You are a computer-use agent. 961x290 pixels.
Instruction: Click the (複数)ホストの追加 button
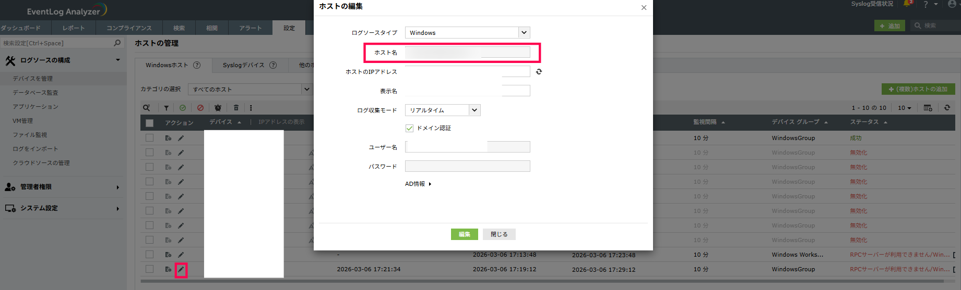(x=918, y=89)
